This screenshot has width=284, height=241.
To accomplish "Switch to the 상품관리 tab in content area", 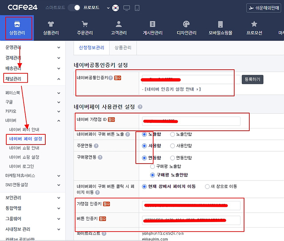I will tap(123, 48).
